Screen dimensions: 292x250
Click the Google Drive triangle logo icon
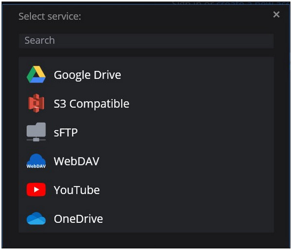pyautogui.click(x=36, y=75)
